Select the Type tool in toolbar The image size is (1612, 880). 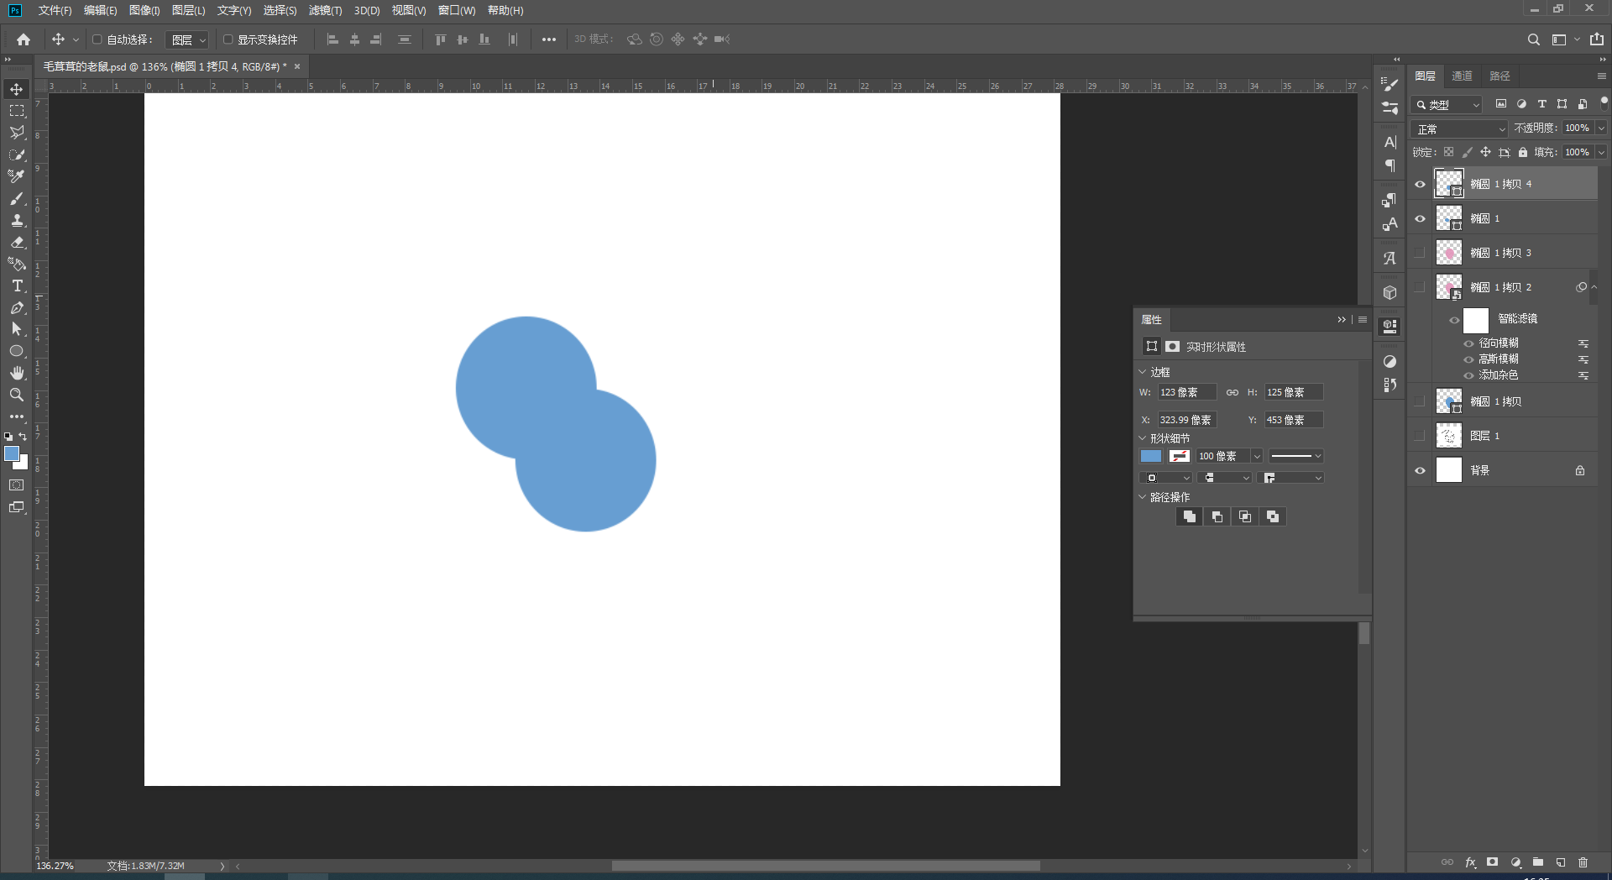(x=17, y=286)
